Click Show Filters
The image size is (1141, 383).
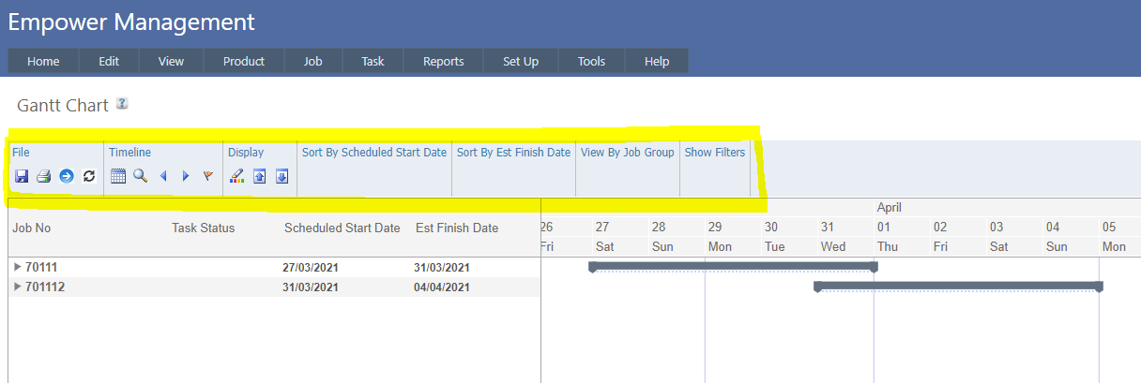714,153
